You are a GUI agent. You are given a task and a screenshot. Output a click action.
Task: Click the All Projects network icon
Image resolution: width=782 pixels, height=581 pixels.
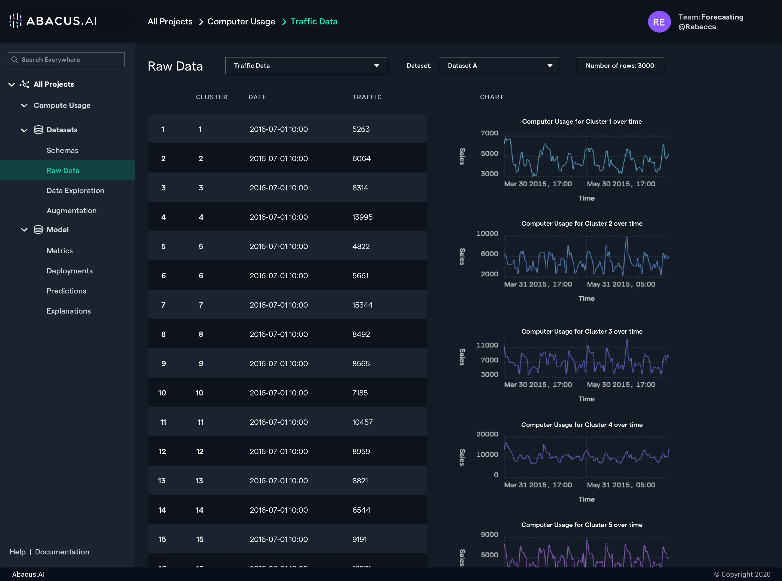pyautogui.click(x=25, y=84)
